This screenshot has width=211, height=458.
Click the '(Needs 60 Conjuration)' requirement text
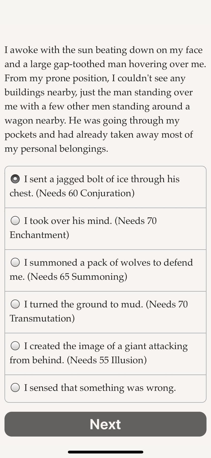(x=85, y=193)
